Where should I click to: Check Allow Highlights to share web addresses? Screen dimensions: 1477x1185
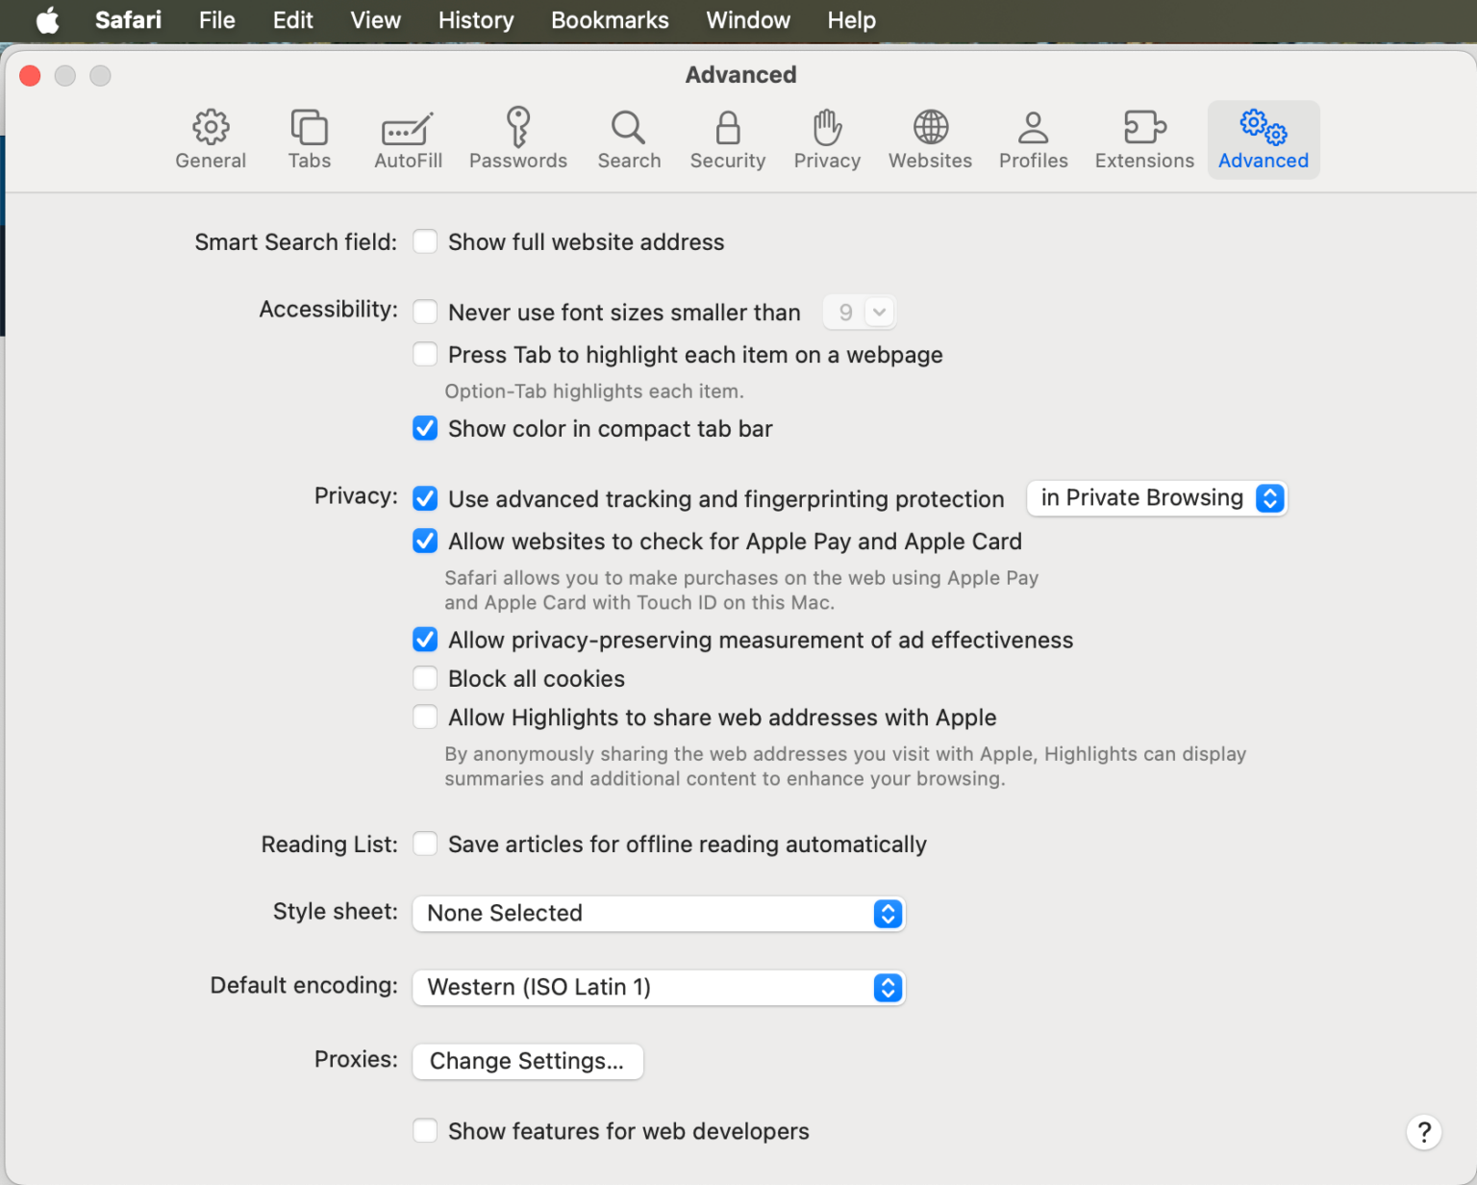pos(425,717)
